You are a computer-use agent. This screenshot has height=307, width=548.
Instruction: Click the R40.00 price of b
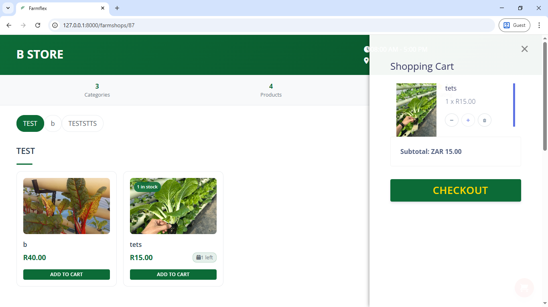[35, 258]
